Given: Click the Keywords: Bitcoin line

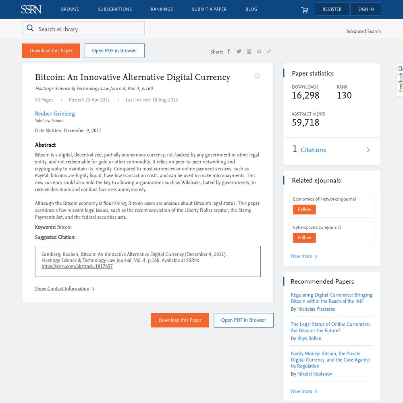Looking at the screenshot, I should [53, 227].
